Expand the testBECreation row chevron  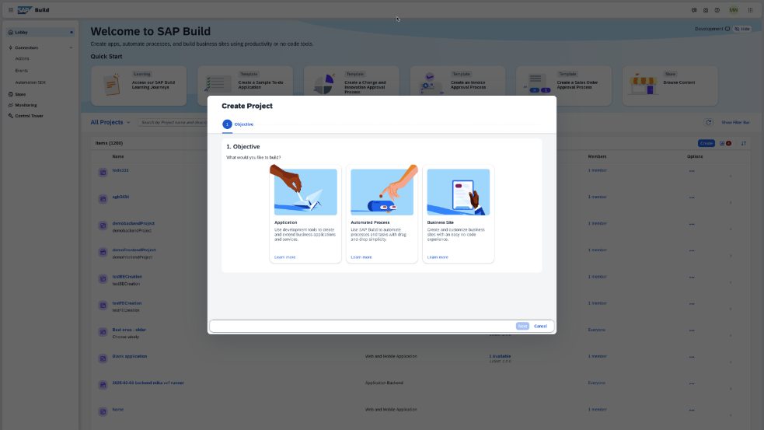tap(731, 283)
